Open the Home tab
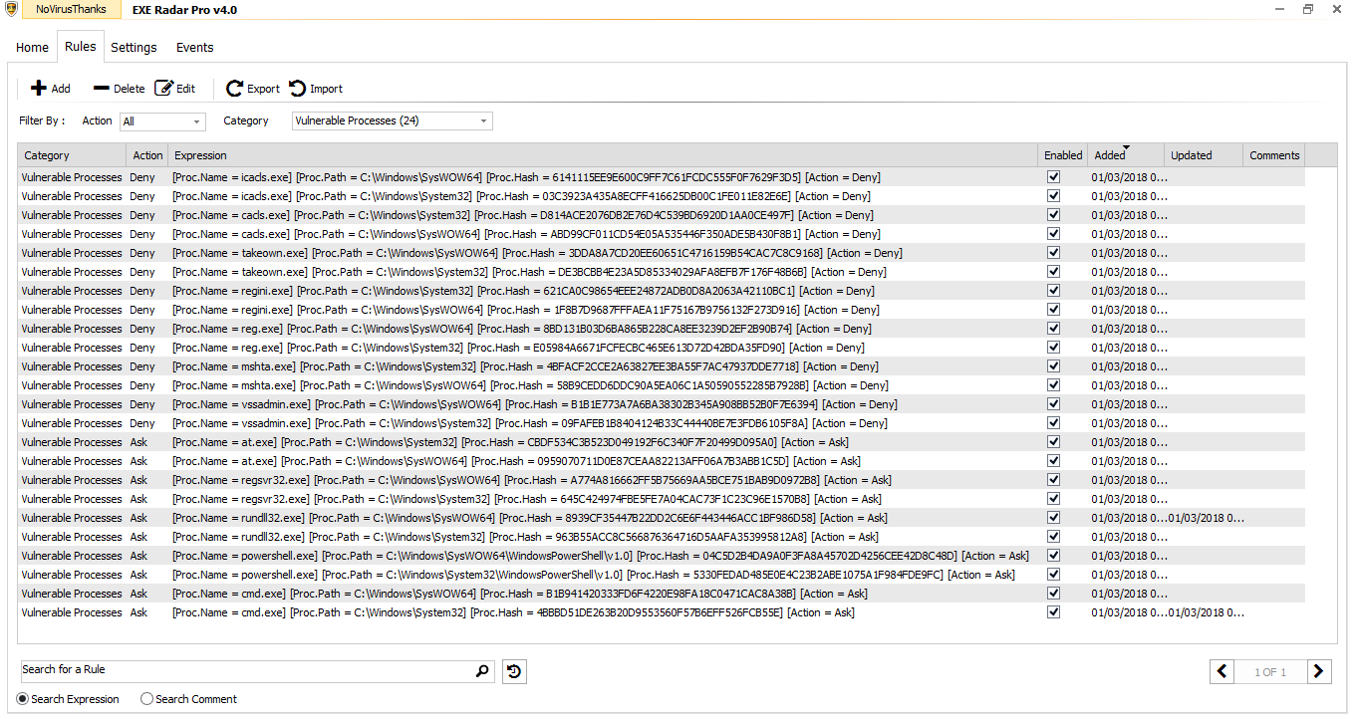This screenshot has height=722, width=1358. point(32,48)
